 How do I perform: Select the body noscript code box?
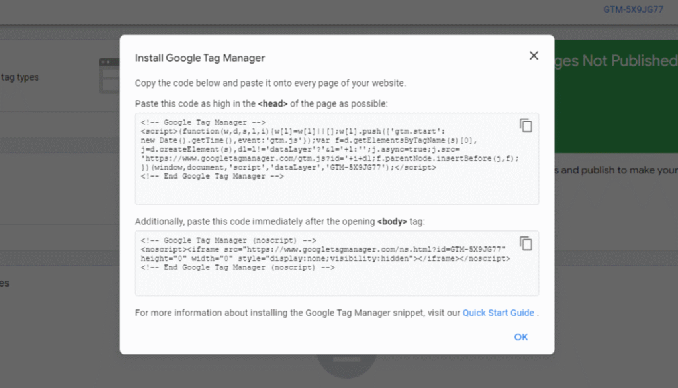(337, 263)
